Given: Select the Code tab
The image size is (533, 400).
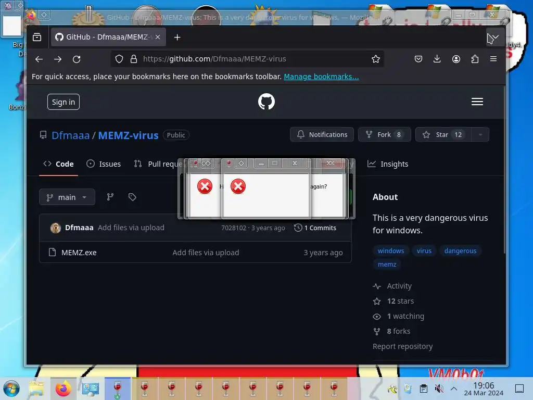Looking at the screenshot, I should pyautogui.click(x=58, y=164).
